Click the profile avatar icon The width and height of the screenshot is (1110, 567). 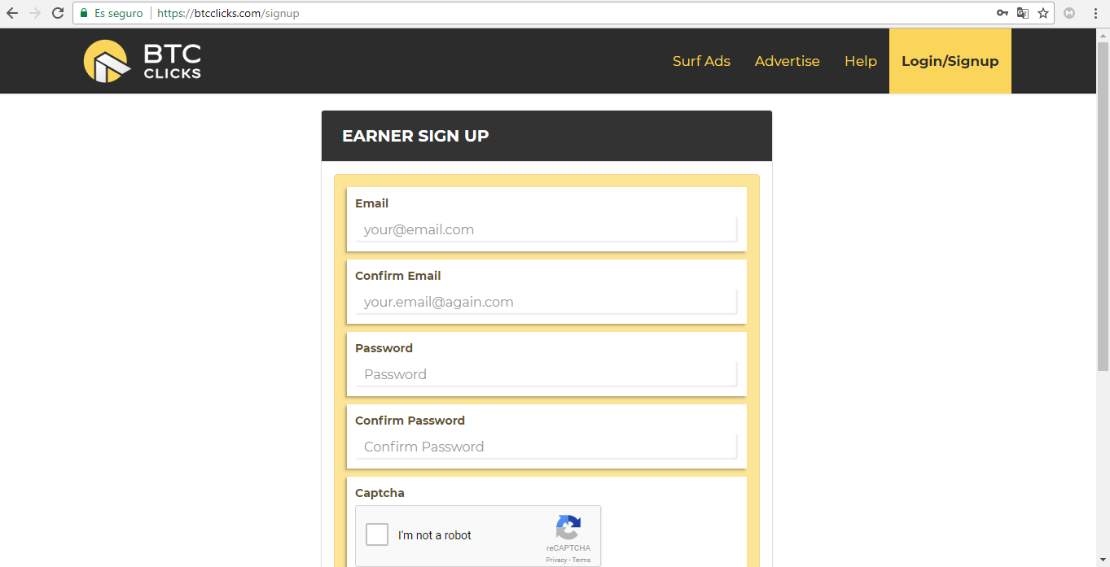tap(1069, 13)
